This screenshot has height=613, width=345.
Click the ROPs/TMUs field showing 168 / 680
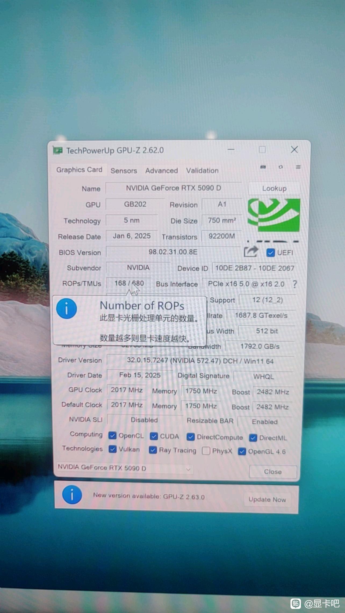coord(129,283)
